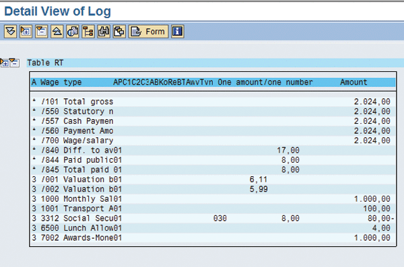Click the collapse all nodes toolbar icon

pyautogui.click(x=57, y=32)
